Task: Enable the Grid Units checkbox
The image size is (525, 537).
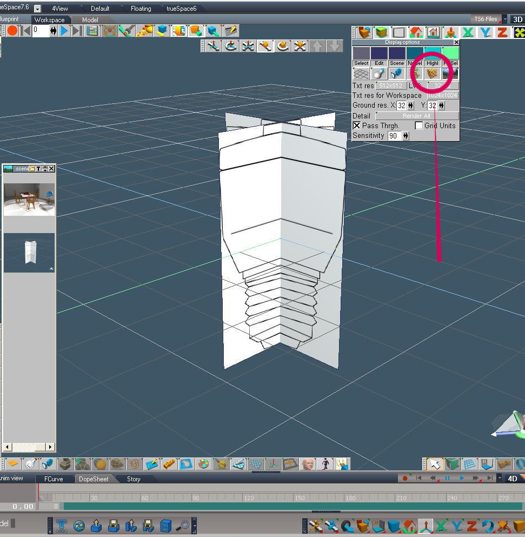Action: [418, 125]
